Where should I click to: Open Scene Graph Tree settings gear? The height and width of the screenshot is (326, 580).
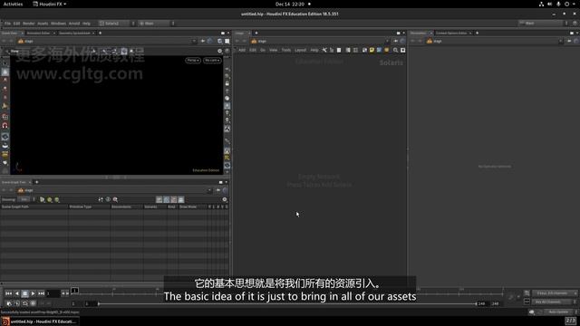pyautogui.click(x=224, y=199)
